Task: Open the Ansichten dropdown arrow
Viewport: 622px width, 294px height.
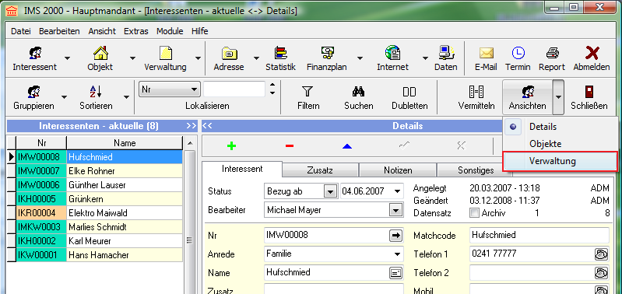Action: 558,97
